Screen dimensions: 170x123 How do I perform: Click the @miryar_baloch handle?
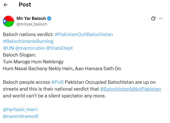point(32,24)
